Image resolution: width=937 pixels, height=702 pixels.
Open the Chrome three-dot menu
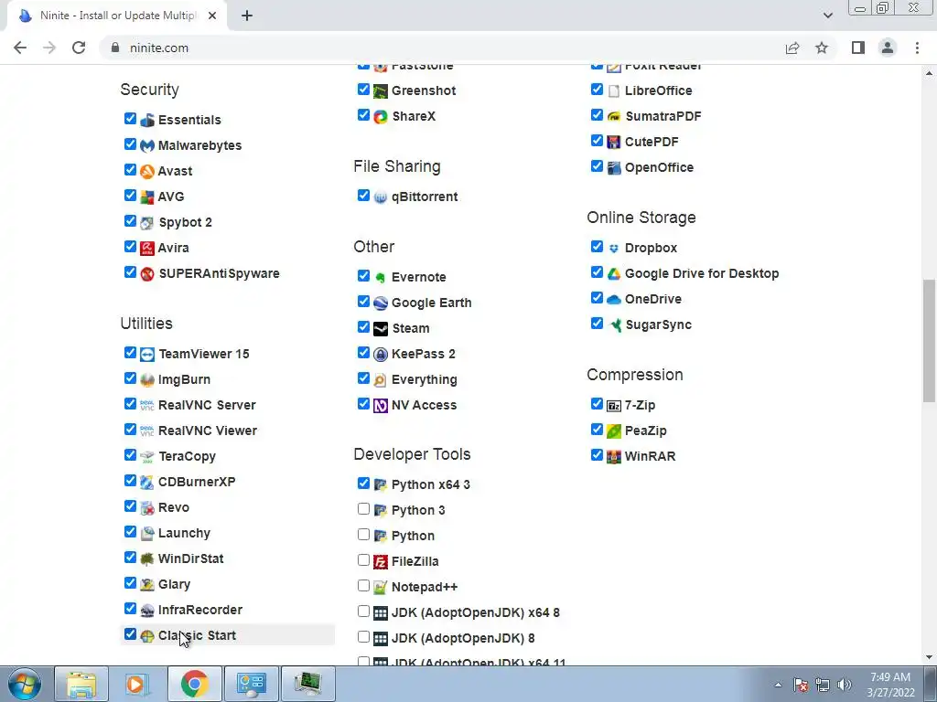click(917, 48)
